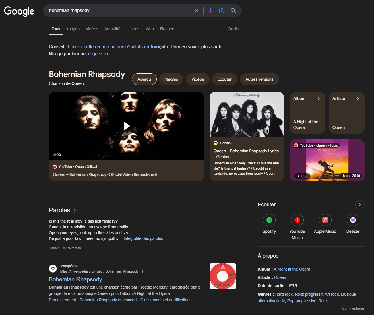Click the Musixmatch source link
This screenshot has height=315, width=374.
(x=72, y=248)
